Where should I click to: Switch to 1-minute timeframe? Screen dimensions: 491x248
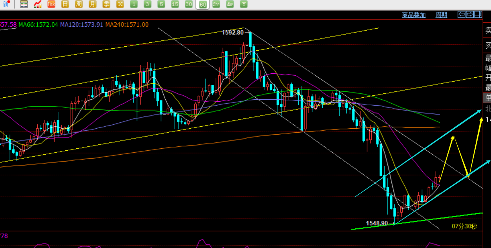click(134, 4)
